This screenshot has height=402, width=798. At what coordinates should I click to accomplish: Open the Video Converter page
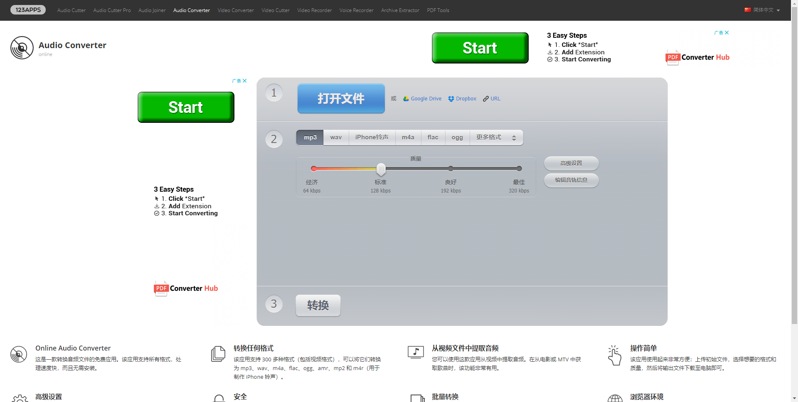pyautogui.click(x=236, y=10)
